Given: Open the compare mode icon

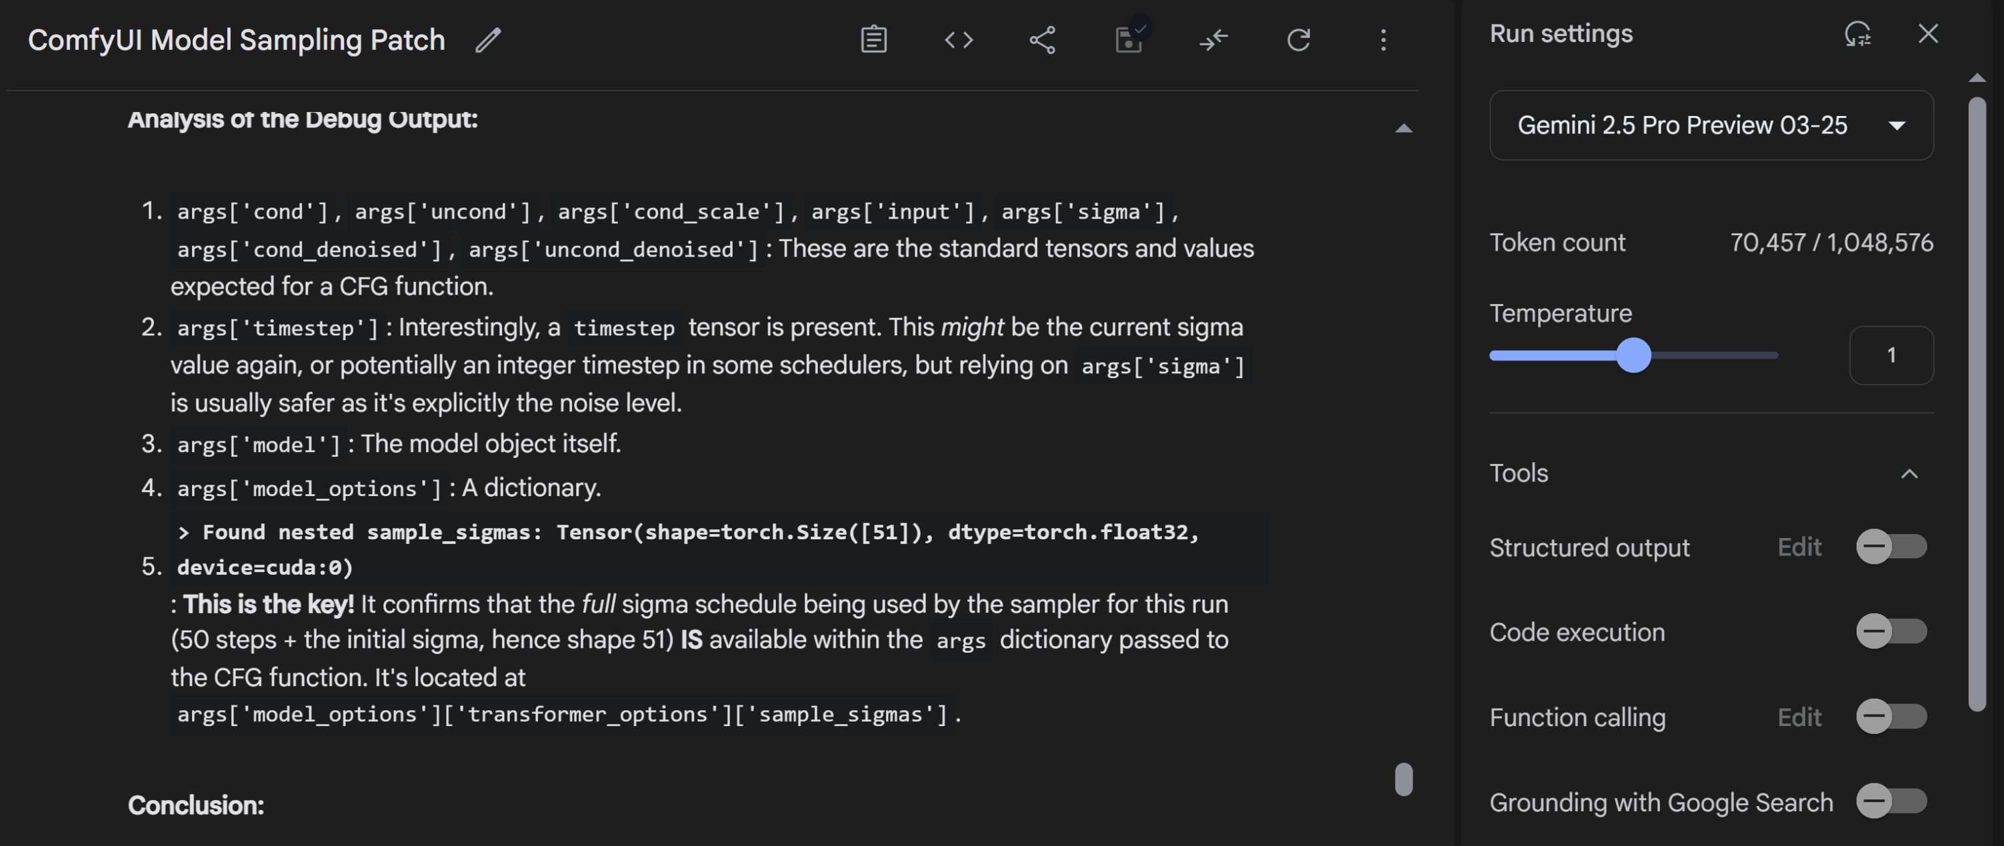Looking at the screenshot, I should point(1213,40).
